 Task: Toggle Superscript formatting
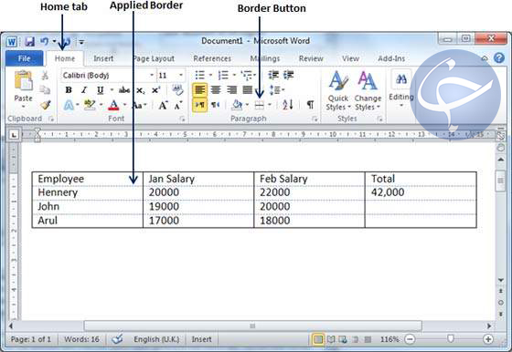[x=155, y=90]
